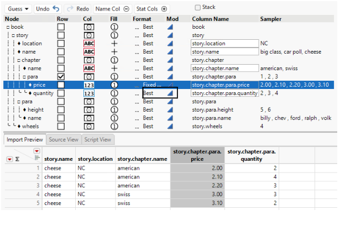Click cell value 2.10 in preview
Screen dimensions: 361x236
tap(217, 177)
